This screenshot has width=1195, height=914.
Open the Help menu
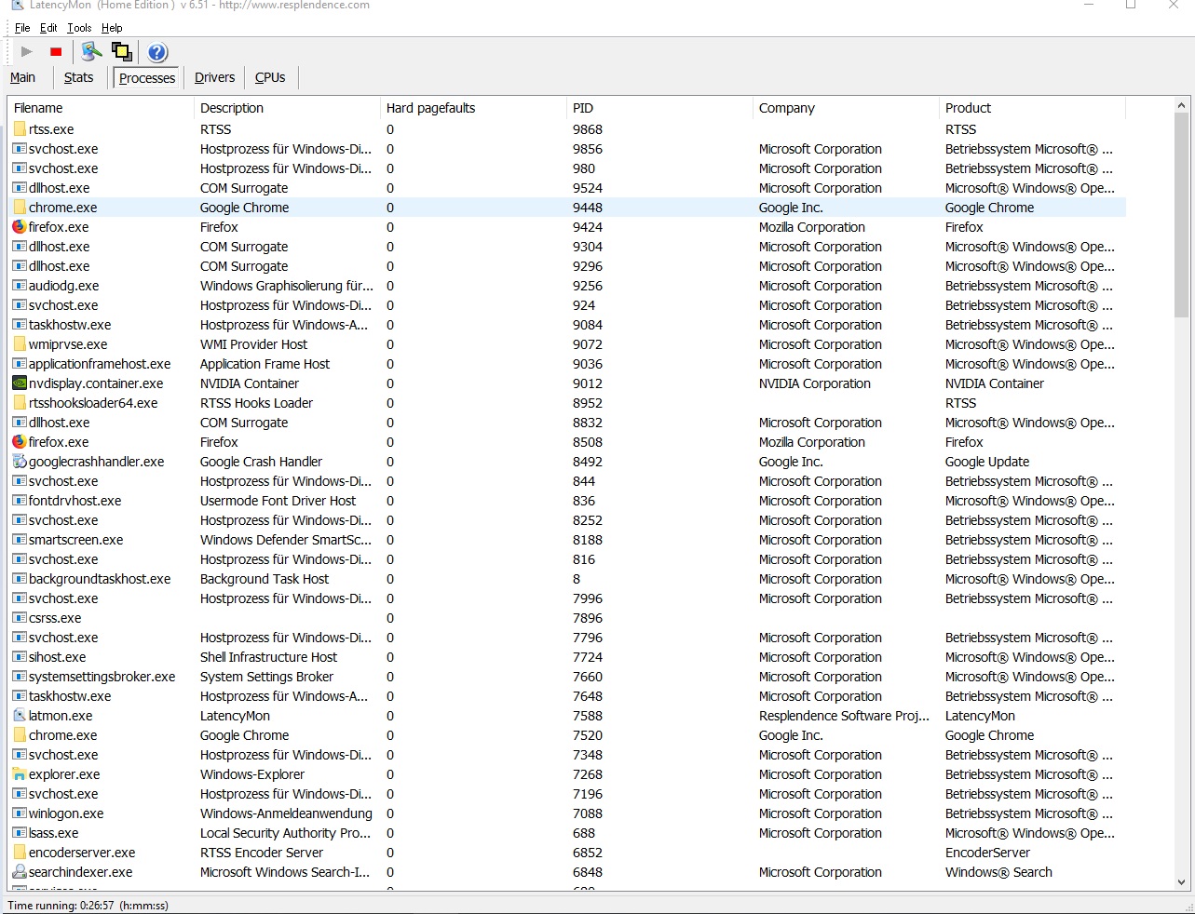pyautogui.click(x=112, y=28)
